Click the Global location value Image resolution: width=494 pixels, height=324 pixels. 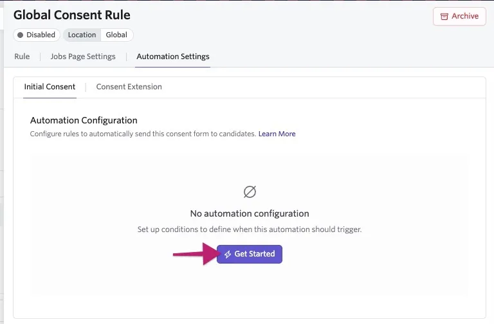[x=116, y=35]
